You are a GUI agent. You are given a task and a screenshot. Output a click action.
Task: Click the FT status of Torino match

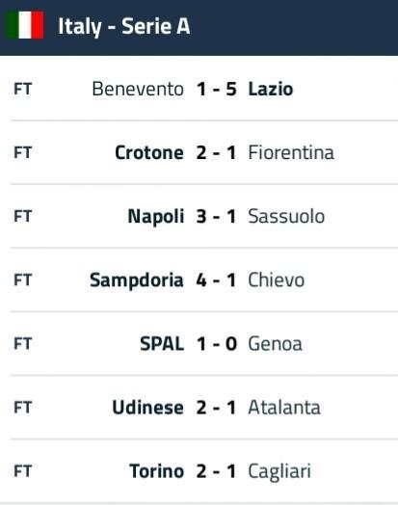pyautogui.click(x=22, y=471)
